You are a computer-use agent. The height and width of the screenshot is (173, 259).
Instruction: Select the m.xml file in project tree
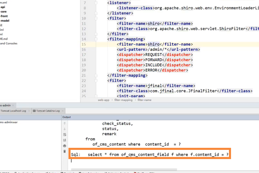pyautogui.click(x=4, y=3)
